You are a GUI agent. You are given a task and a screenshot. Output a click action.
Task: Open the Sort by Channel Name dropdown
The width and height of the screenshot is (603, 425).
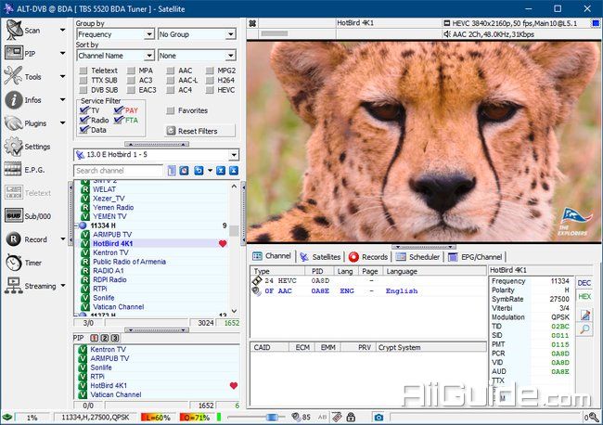tap(115, 56)
